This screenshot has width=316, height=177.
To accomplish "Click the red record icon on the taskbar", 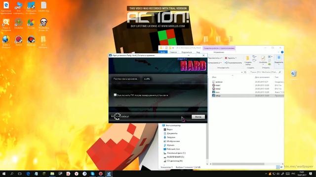I will click(101, 174).
